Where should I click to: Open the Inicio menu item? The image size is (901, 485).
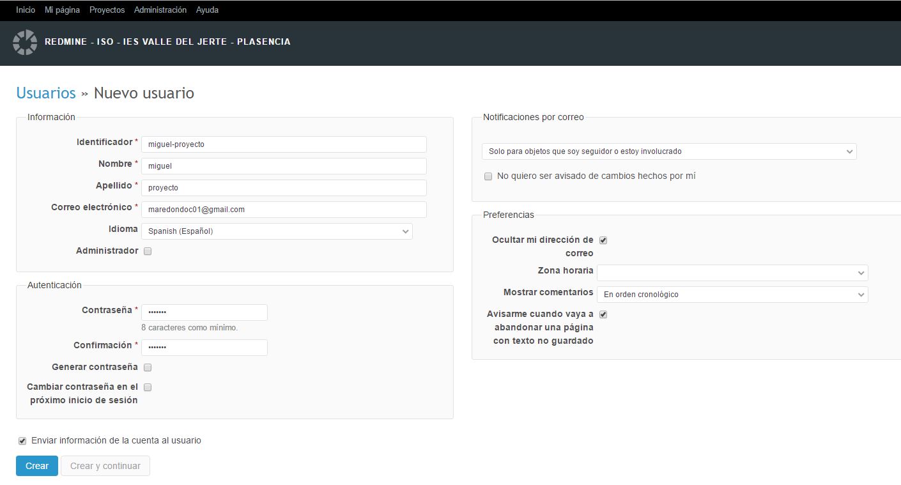[26, 10]
